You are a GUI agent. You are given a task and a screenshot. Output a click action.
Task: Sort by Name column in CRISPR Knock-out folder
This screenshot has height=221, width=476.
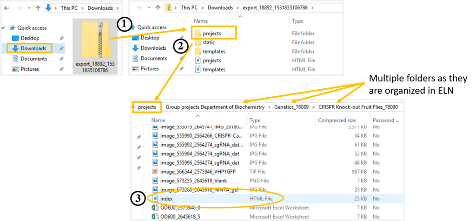tap(159, 121)
